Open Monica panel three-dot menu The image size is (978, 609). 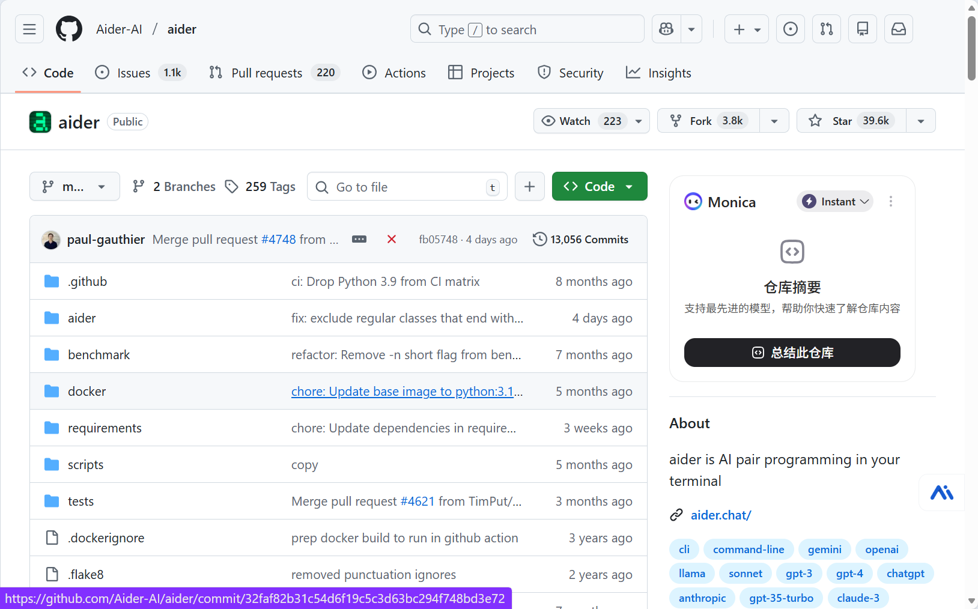click(x=891, y=202)
